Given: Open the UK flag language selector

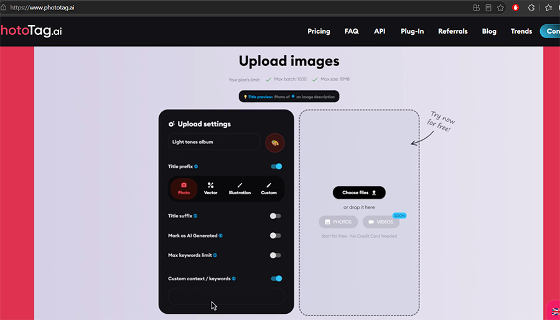Looking at the screenshot, I should (556, 312).
